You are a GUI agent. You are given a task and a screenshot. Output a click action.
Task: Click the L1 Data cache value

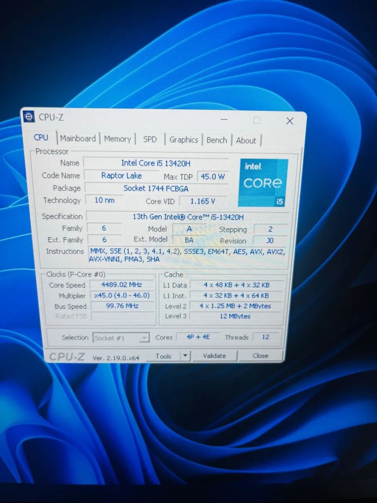[x=236, y=285]
